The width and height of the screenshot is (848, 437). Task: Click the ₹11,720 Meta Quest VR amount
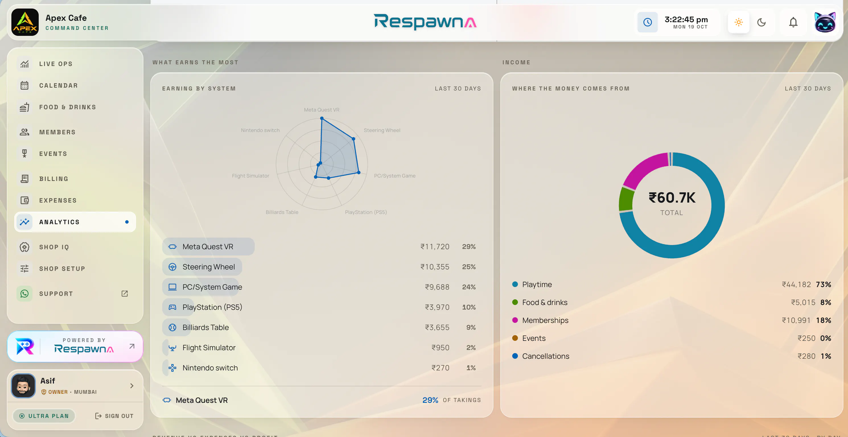435,247
